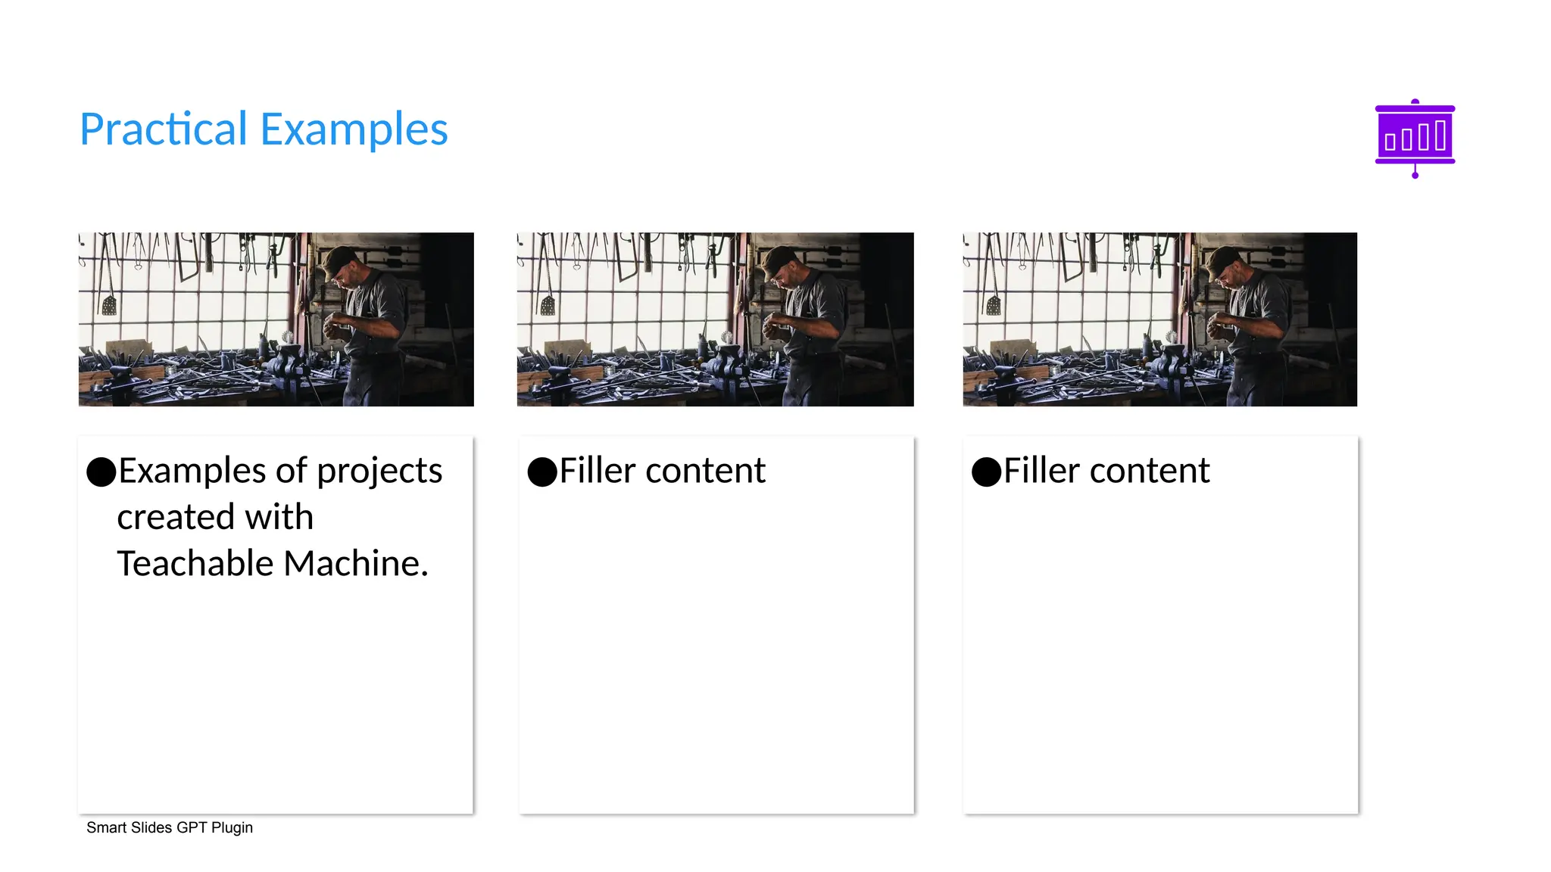The height and width of the screenshot is (872, 1551).
Task: Click the empty area of the left text card
Action: pos(276,696)
